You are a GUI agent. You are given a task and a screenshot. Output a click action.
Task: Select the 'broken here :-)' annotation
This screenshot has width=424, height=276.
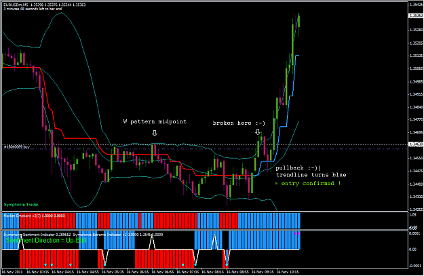(239, 123)
